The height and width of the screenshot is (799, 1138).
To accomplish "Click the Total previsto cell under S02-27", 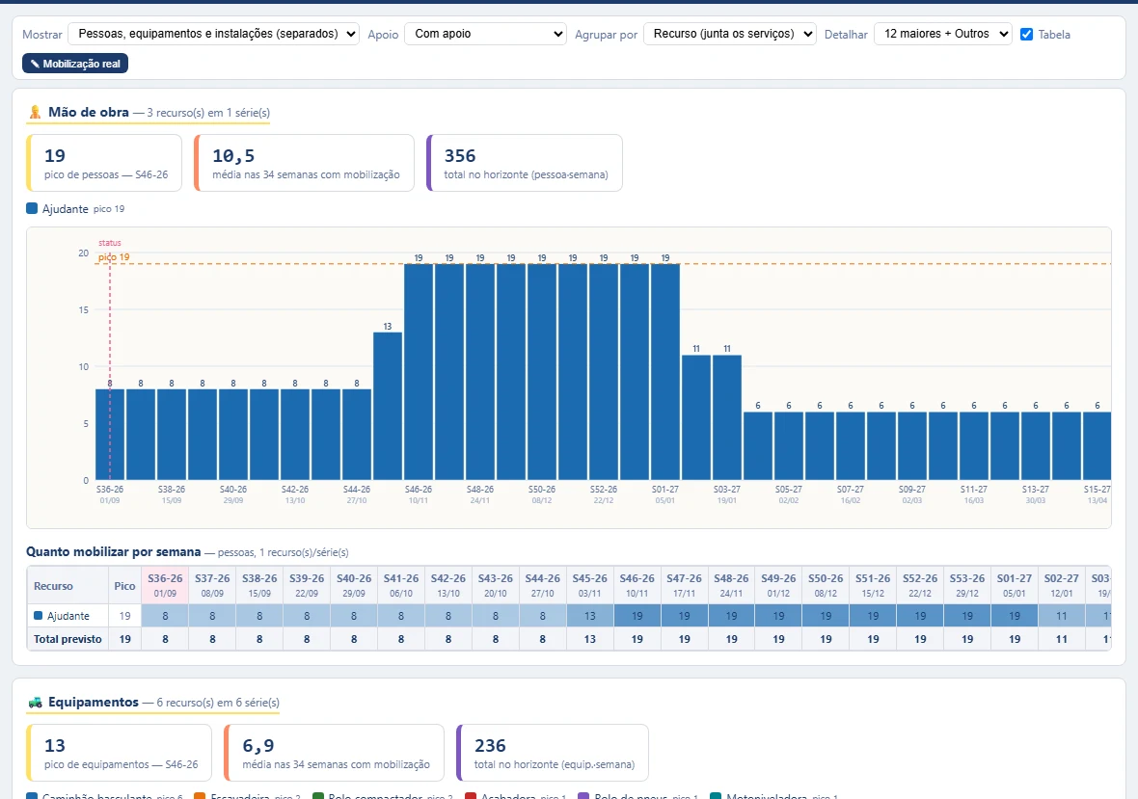I will point(1061,639).
